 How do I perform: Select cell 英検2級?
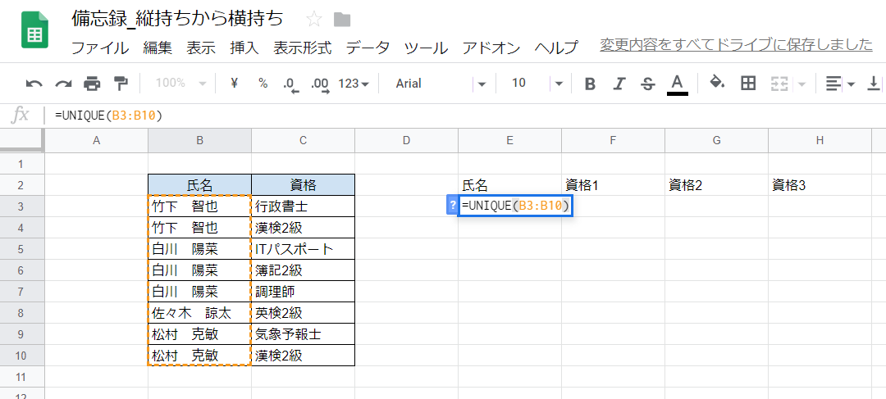[x=303, y=313]
